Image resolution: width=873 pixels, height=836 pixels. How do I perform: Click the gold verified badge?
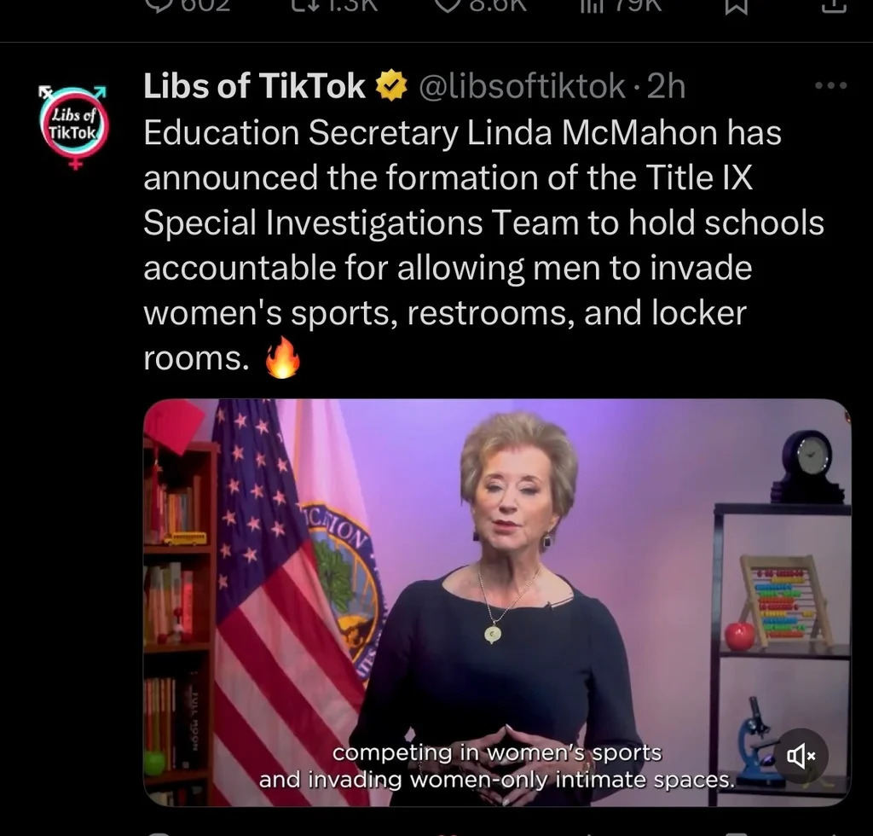coord(391,86)
